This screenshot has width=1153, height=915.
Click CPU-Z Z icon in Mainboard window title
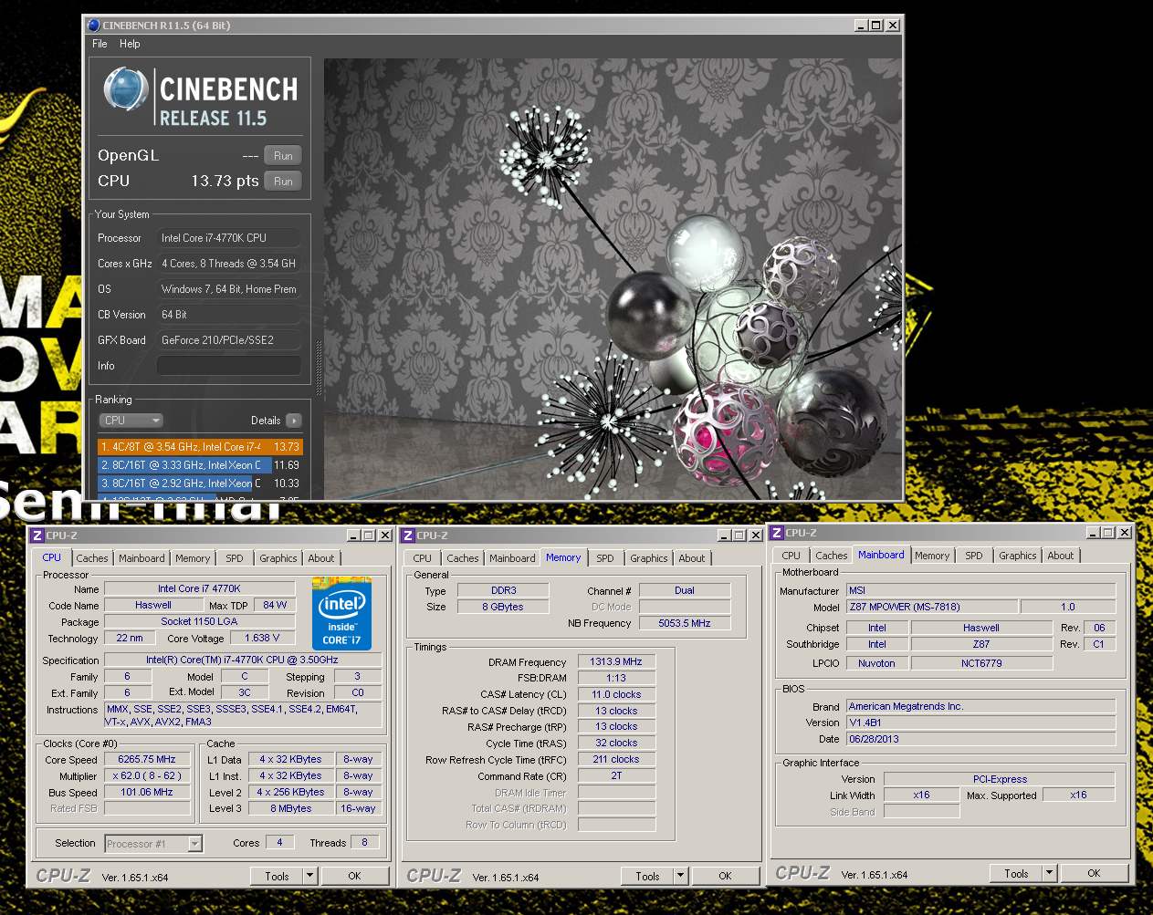(x=777, y=533)
